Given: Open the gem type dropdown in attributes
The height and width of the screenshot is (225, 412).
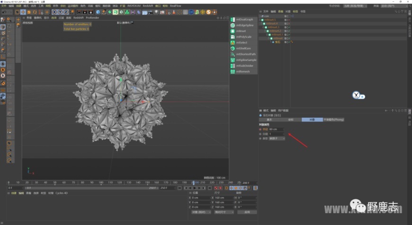Looking at the screenshot, I should 277,138.
